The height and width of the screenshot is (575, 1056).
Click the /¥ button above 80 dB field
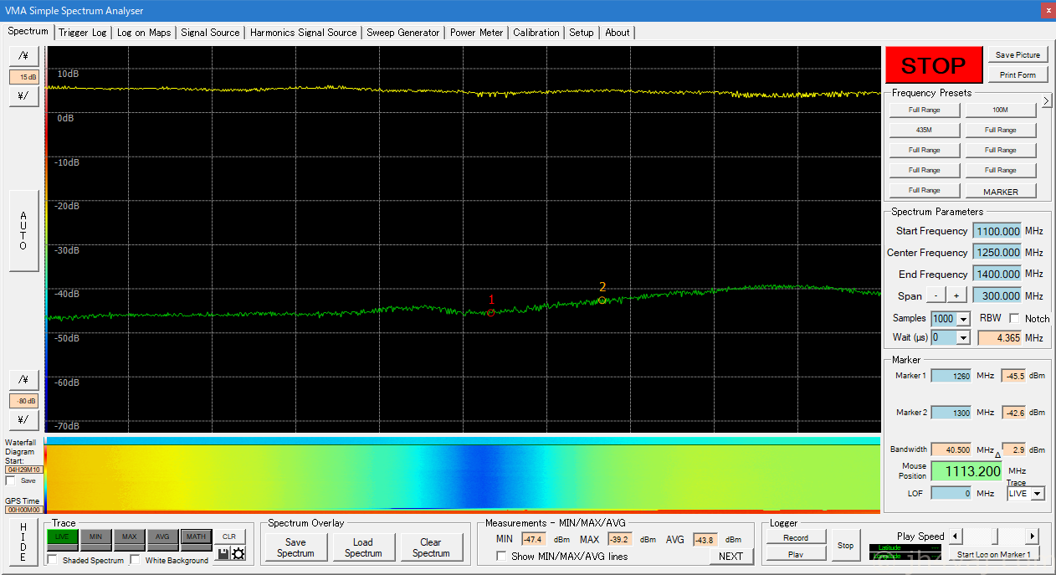coord(23,379)
